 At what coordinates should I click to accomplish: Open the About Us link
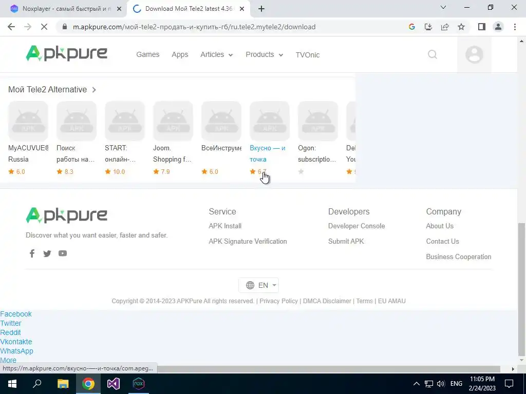pos(440,226)
